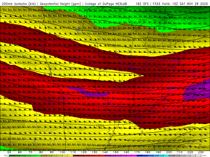210x157 pixels.
Task: Select the 'College of DuPage NEXLAB' header text
Action: [x=106, y=4]
